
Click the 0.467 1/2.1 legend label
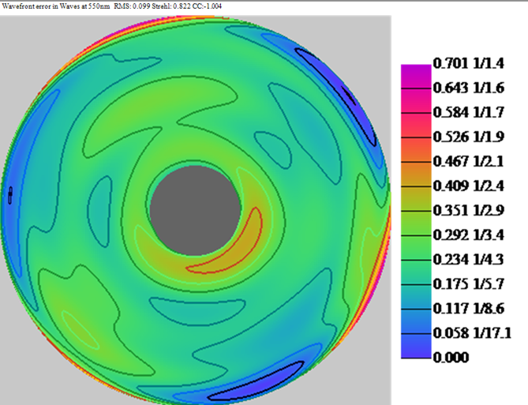click(468, 161)
